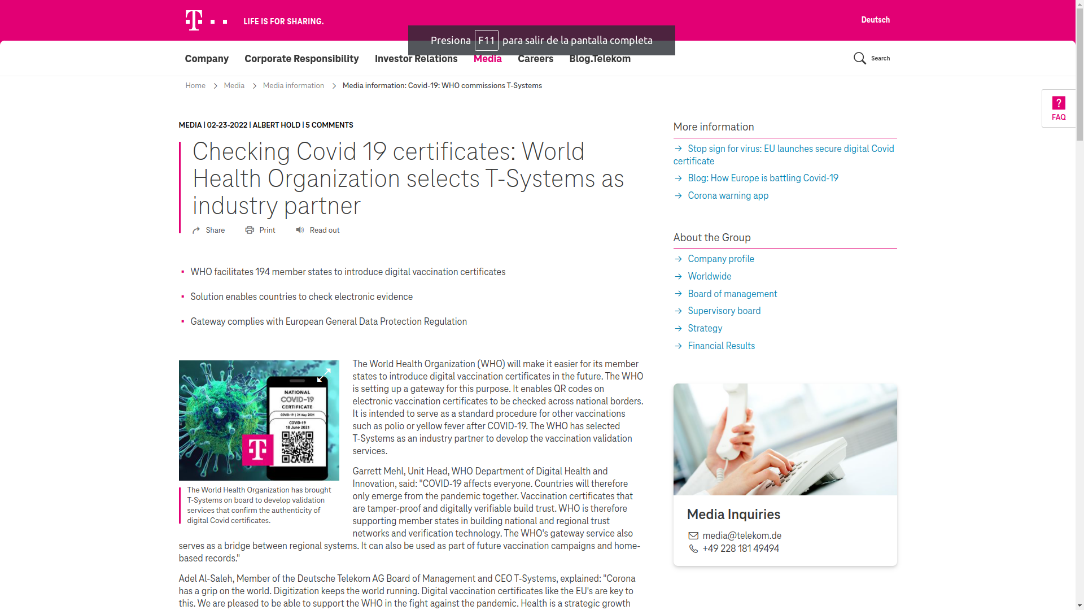Open the Corona warning app link
The height and width of the screenshot is (610, 1084).
click(x=728, y=196)
